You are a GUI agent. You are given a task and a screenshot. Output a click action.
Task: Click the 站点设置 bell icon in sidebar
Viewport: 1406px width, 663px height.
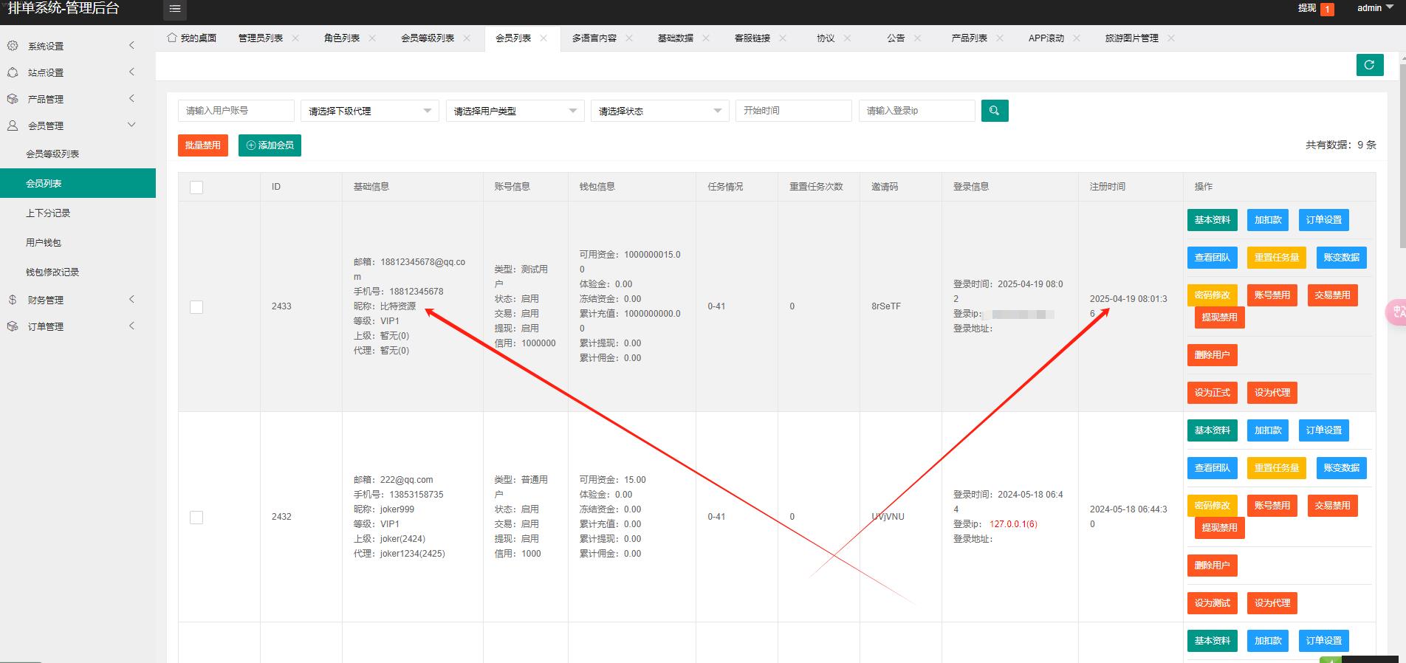pyautogui.click(x=13, y=72)
